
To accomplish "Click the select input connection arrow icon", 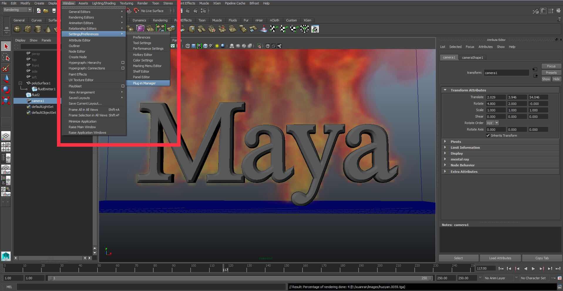I will pos(535,69).
